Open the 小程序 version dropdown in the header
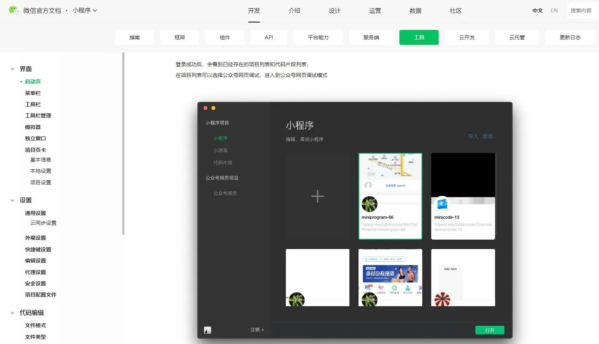Image resolution: width=599 pixels, height=344 pixels. click(x=85, y=11)
